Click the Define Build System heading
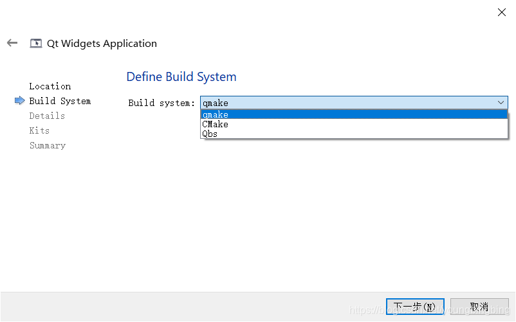 coord(181,76)
